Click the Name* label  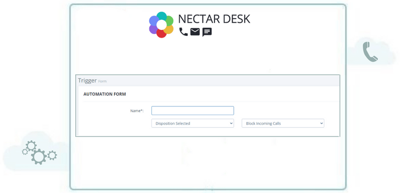coord(137,111)
